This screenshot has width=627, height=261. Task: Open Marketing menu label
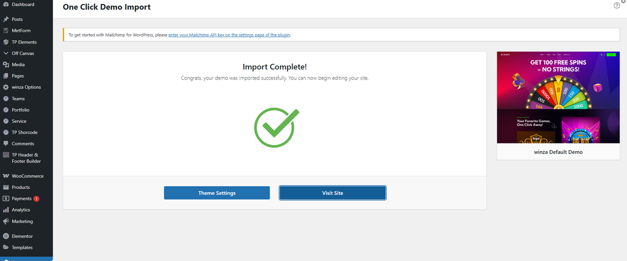pos(22,221)
